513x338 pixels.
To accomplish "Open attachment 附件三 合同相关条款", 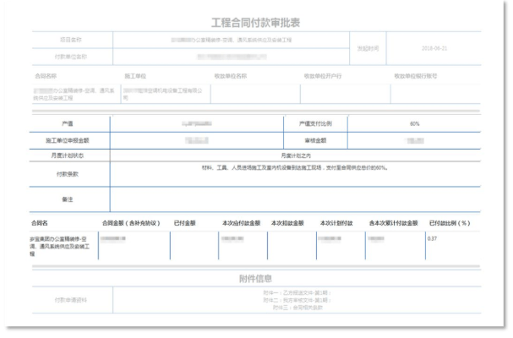I will click(297, 308).
